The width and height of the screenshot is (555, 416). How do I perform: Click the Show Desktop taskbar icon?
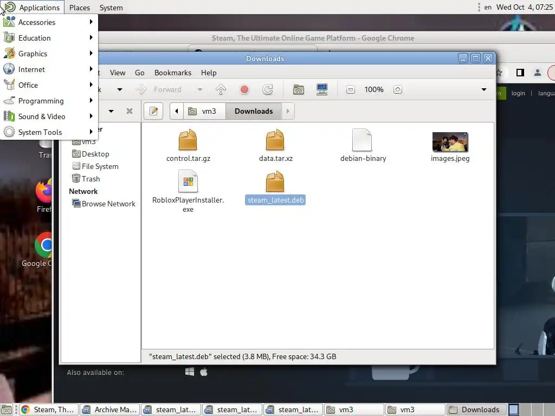point(7,409)
